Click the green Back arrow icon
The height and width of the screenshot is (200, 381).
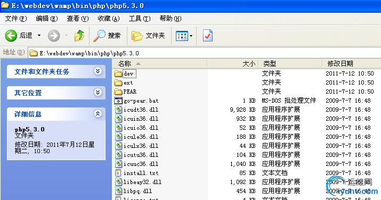pyautogui.click(x=11, y=36)
